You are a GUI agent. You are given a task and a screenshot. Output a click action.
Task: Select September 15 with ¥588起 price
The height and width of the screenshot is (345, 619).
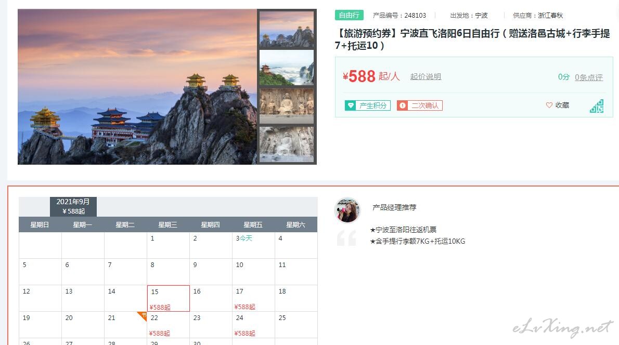click(169, 298)
